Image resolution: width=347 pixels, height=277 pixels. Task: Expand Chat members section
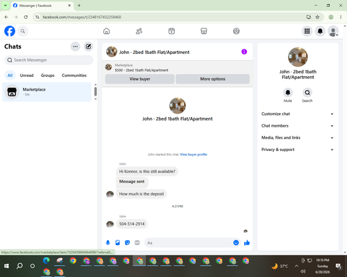click(298, 126)
